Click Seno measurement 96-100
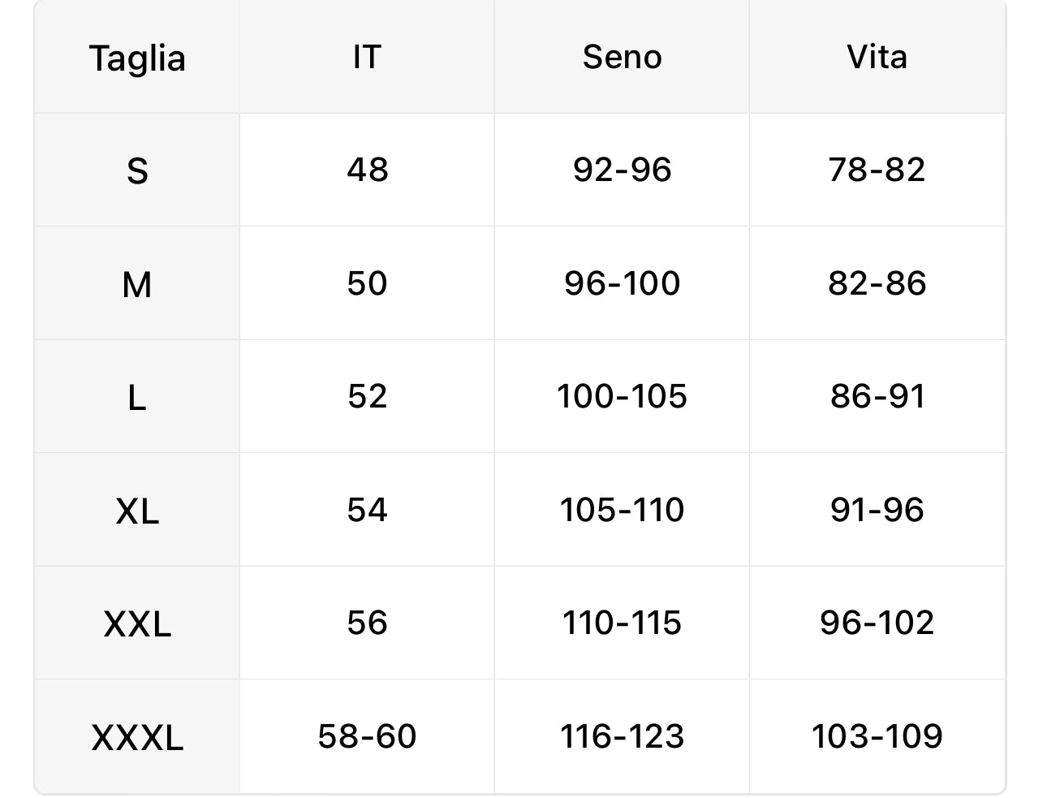 [622, 283]
